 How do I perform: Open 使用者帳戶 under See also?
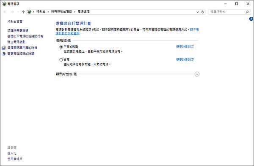click(x=15, y=159)
